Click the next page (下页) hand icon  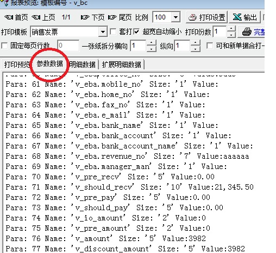[x=85, y=17]
